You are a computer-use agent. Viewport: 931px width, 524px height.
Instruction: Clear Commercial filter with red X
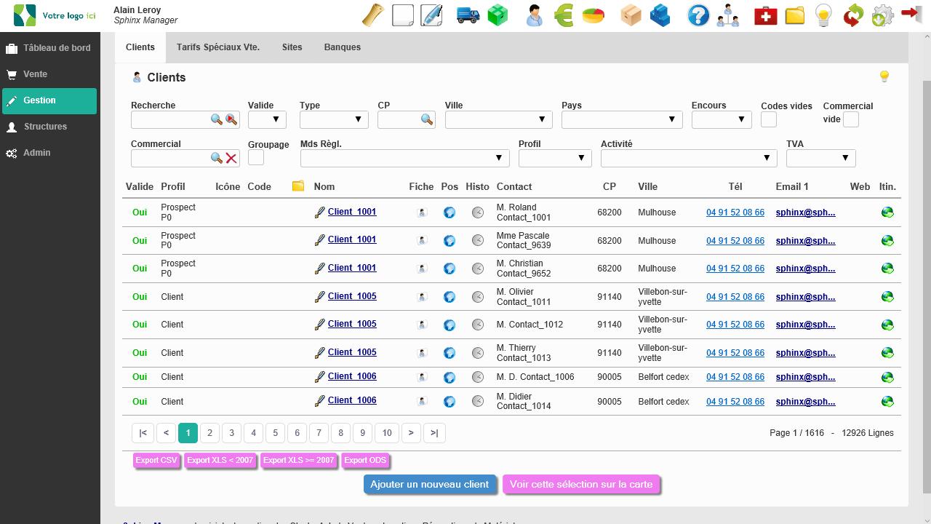pyautogui.click(x=231, y=158)
